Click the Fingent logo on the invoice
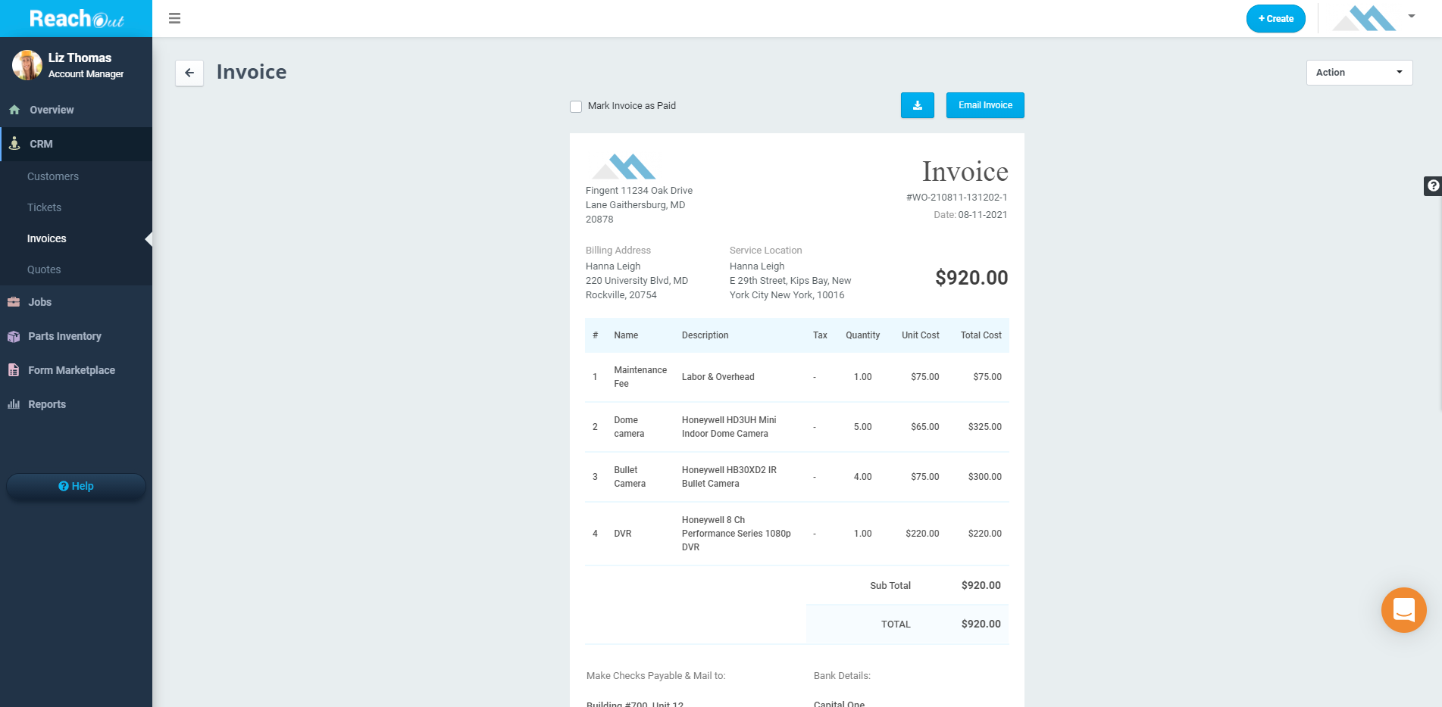This screenshot has height=707, width=1442. [x=623, y=167]
